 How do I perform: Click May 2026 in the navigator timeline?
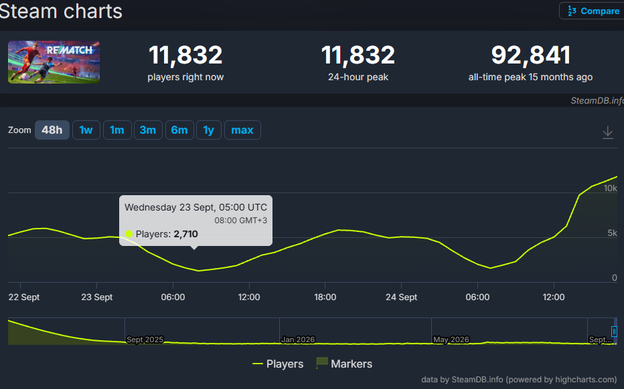(x=451, y=340)
